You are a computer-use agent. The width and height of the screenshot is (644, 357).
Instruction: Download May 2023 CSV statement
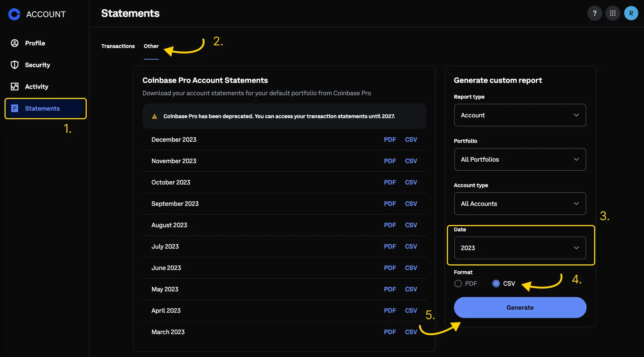tap(411, 289)
